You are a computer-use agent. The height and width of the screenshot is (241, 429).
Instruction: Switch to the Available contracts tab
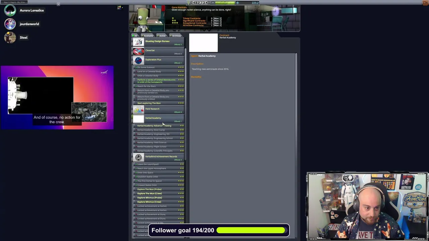point(148,36)
